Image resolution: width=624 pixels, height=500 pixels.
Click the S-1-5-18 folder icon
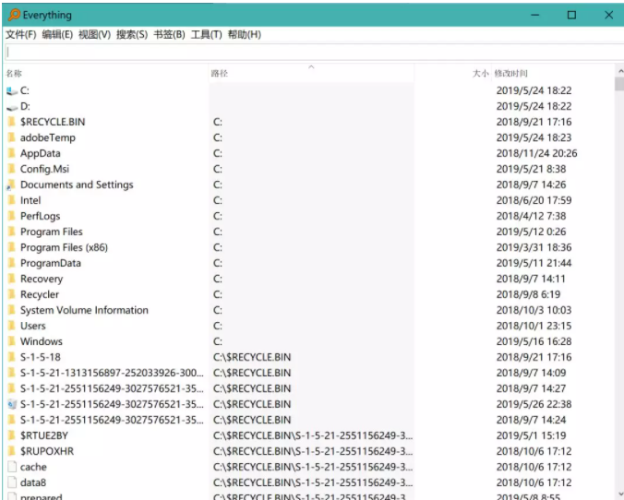click(x=12, y=357)
